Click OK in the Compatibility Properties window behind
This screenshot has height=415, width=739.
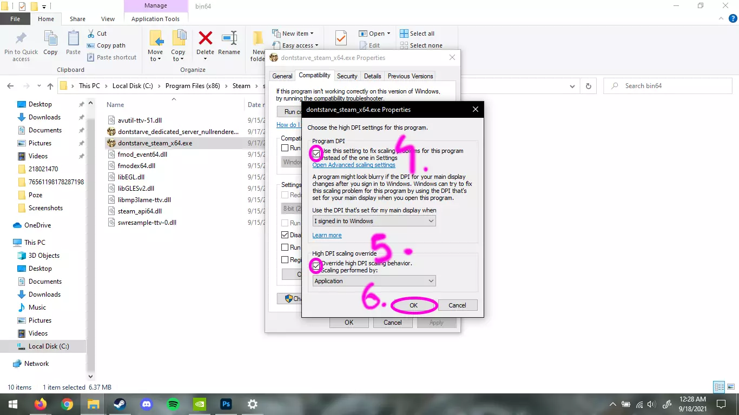(x=349, y=323)
